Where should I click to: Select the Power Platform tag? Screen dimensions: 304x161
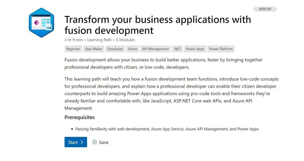tap(221, 49)
